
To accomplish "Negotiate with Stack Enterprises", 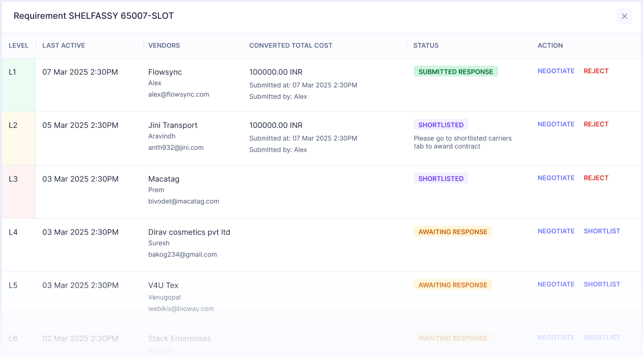I will 556,337.
